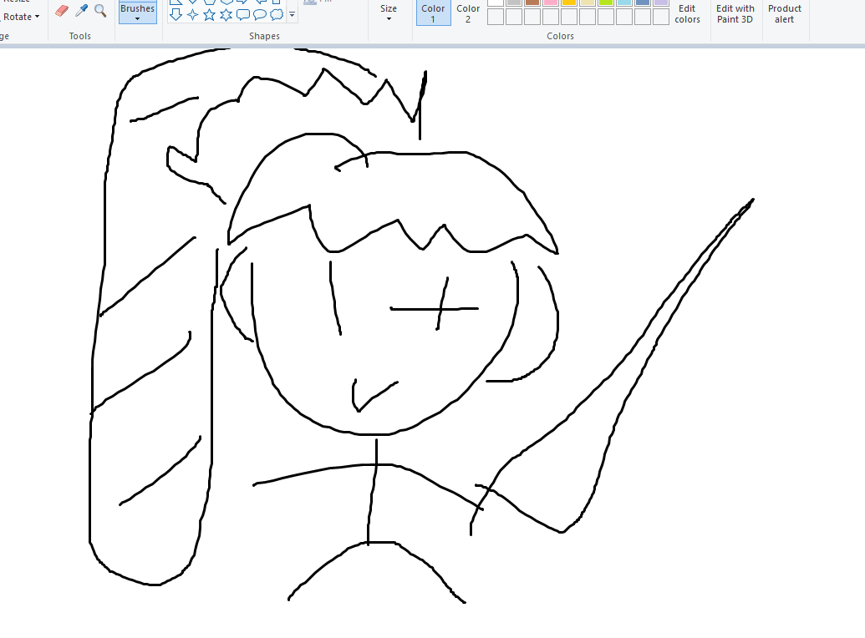Pick the brown color swatch
The height and width of the screenshot is (638, 865).
[532, 3]
